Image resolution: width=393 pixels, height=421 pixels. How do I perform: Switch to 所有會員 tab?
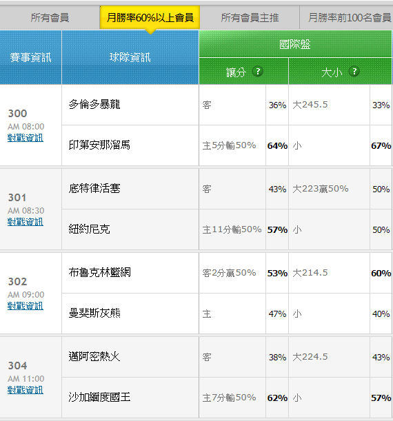[x=50, y=18]
